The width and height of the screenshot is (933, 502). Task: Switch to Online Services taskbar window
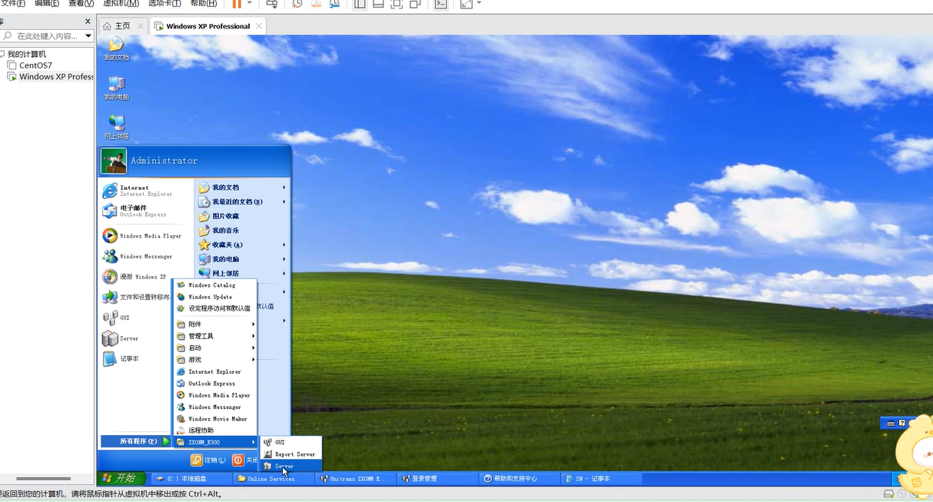coord(274,478)
